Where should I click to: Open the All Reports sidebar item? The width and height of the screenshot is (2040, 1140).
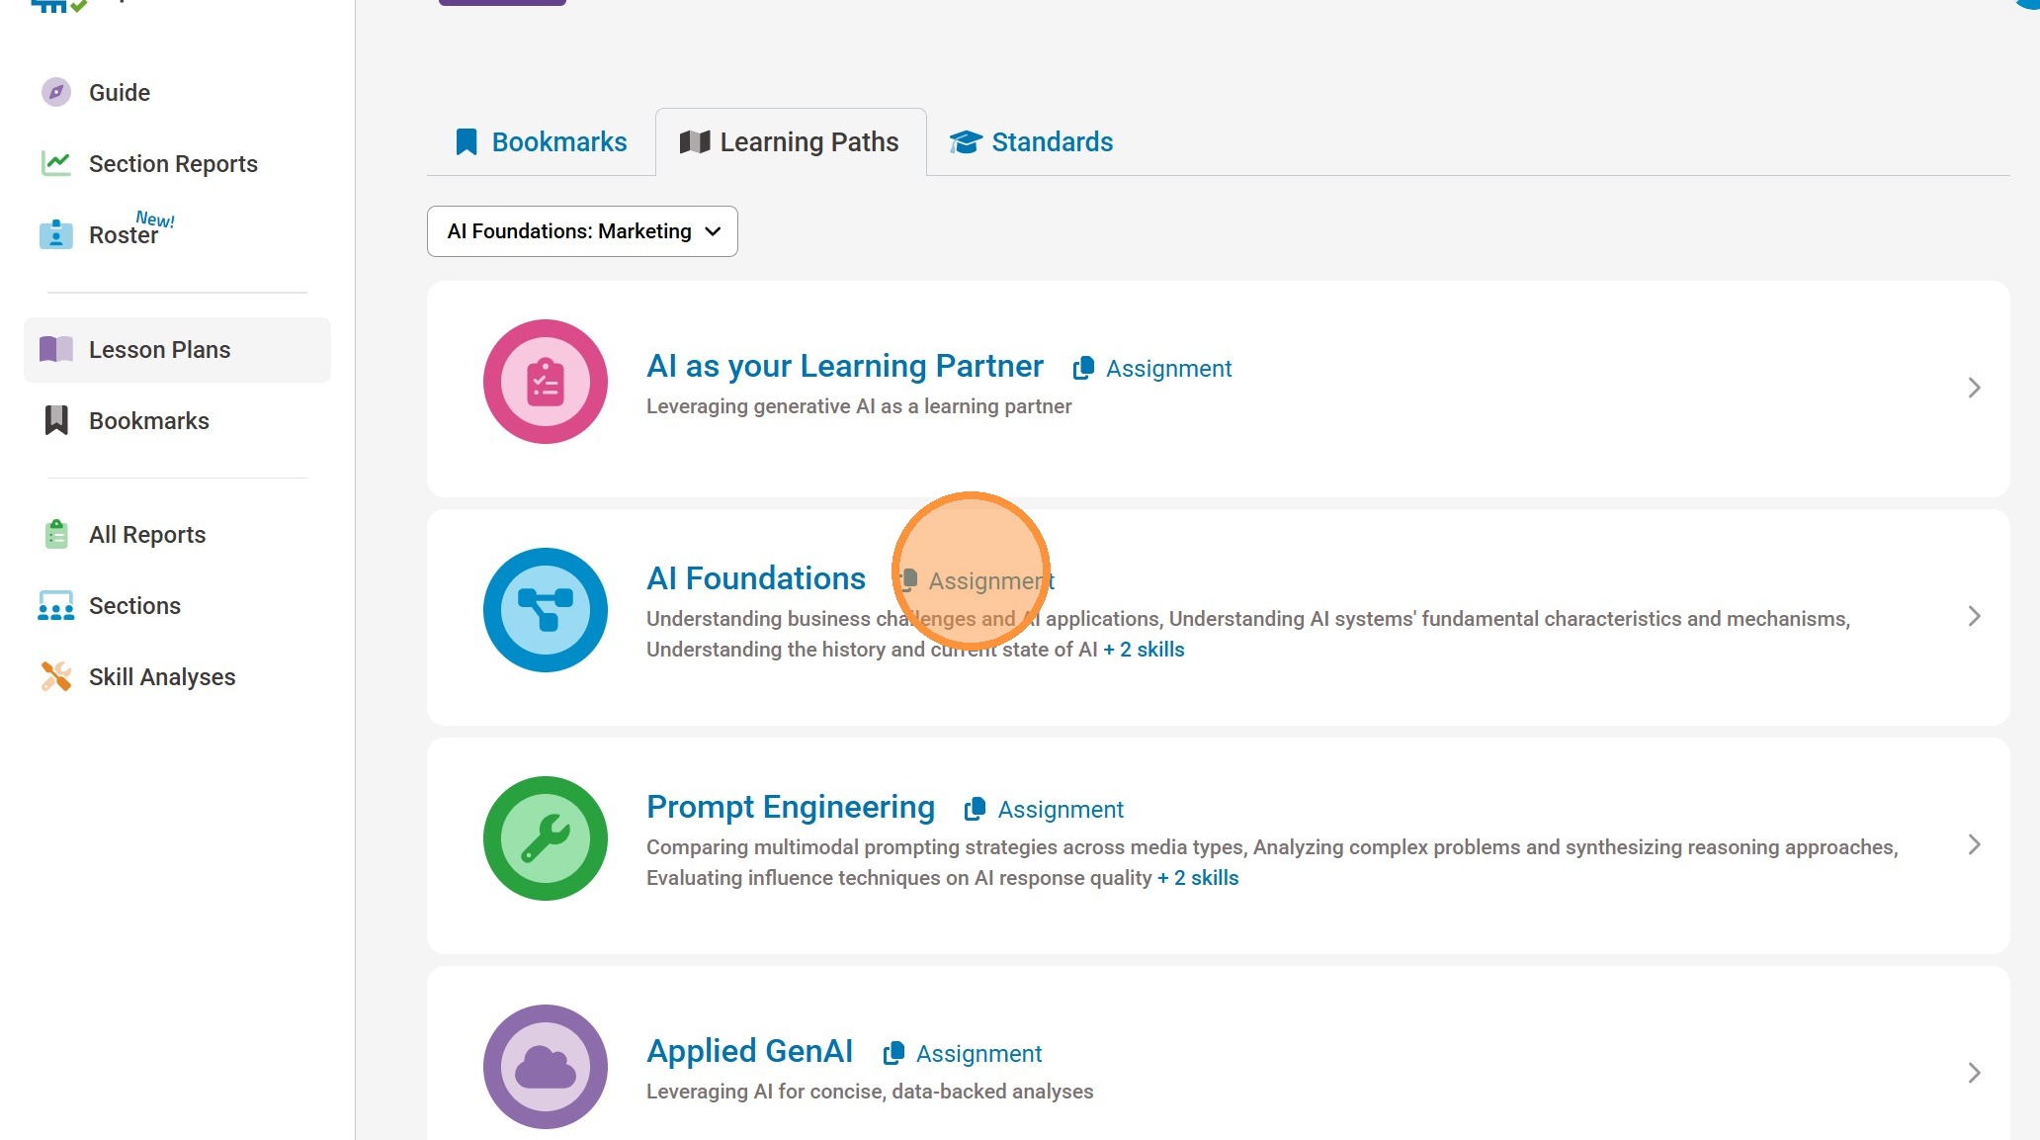click(x=146, y=534)
